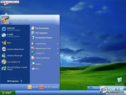The image size is (126, 95).
Task: Open My Network Places icon
Action: (x=33, y=38)
